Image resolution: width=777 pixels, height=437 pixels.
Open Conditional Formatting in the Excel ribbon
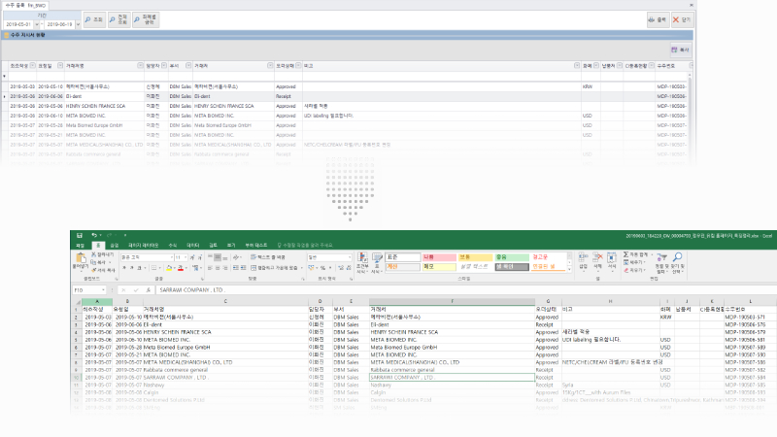[x=362, y=263]
